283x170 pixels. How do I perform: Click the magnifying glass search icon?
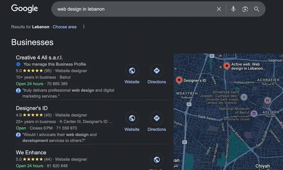[x=257, y=9]
